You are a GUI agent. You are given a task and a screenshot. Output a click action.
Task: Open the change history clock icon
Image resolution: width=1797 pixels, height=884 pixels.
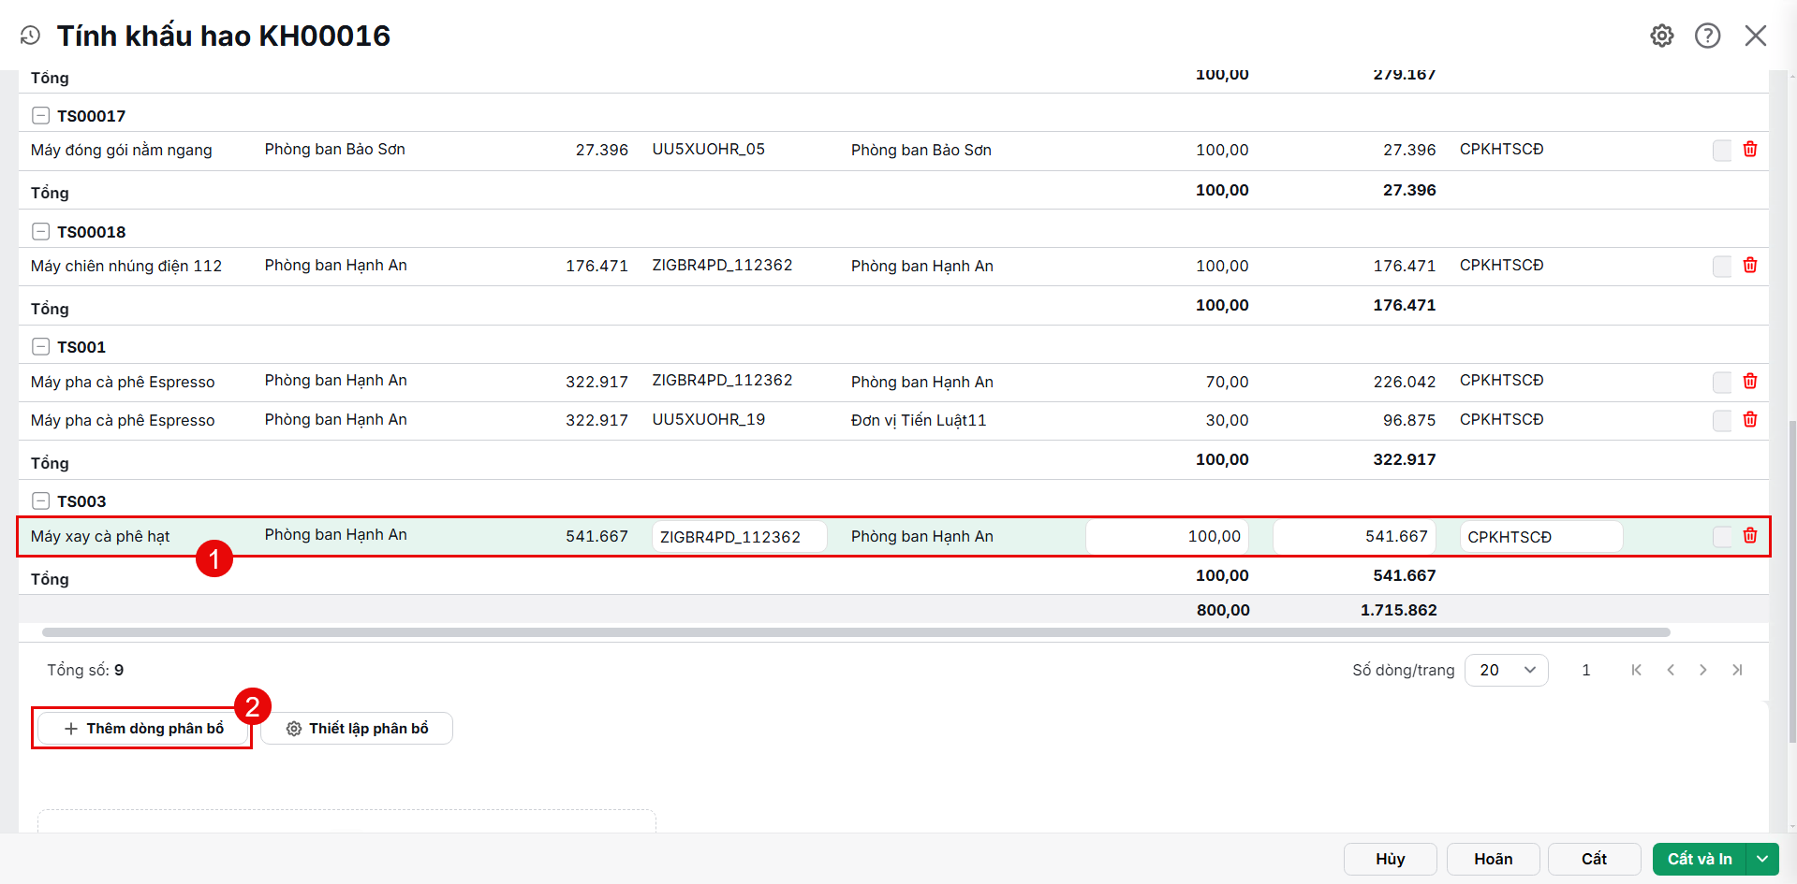coord(30,36)
